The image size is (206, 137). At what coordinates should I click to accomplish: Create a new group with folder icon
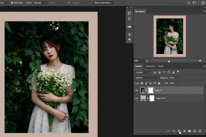[189, 131]
